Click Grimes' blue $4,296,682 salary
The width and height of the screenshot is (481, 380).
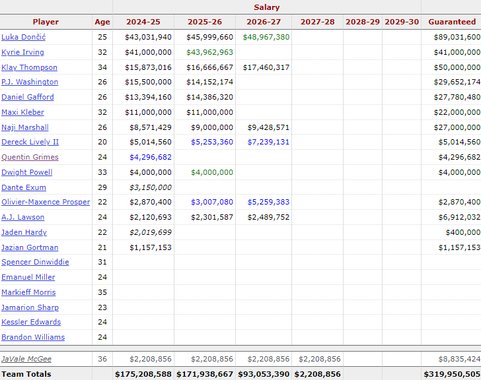[x=151, y=157]
